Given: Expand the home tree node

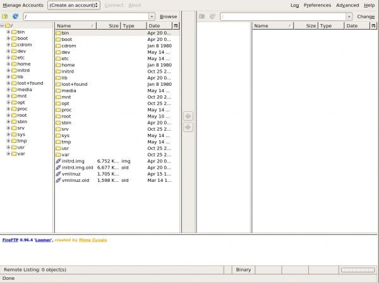Looking at the screenshot, I should point(8,64).
